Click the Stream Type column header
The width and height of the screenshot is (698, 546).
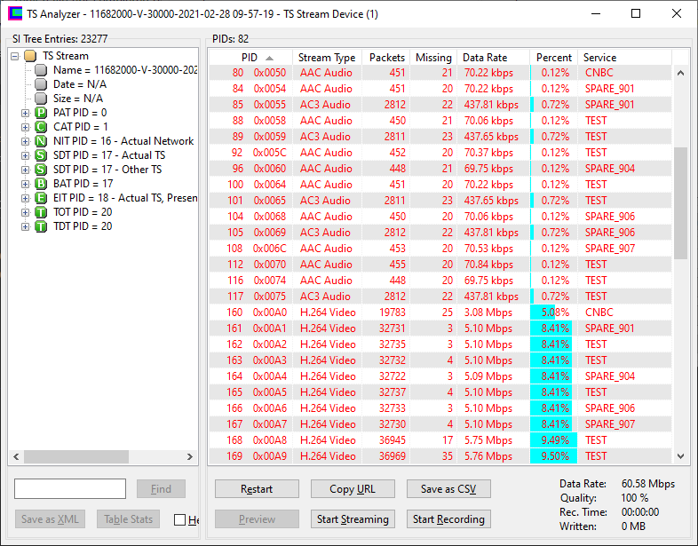click(x=326, y=58)
